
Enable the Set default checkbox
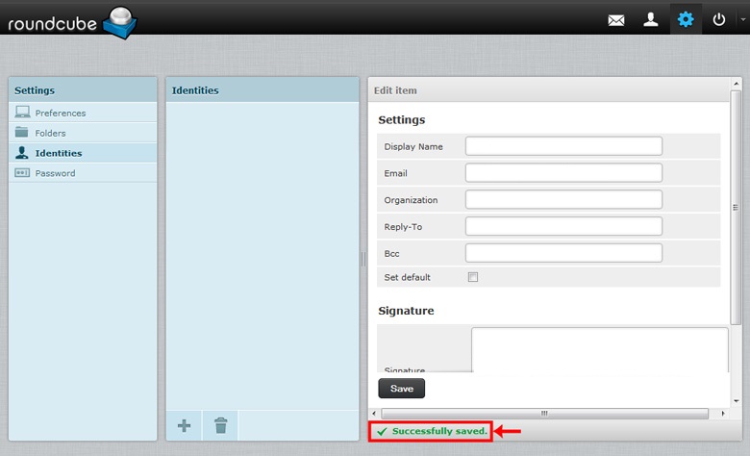click(472, 277)
